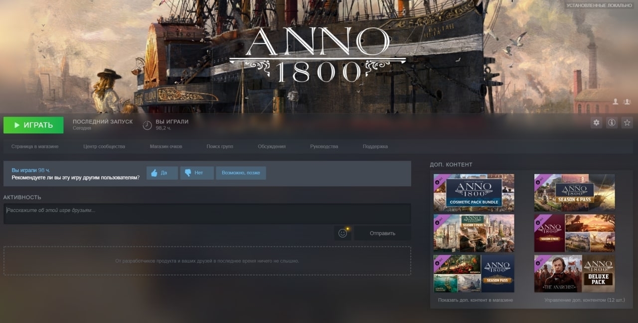Viewport: 638px width, 323px height.
Task: Choose Возможно, позже option
Action: [241, 173]
